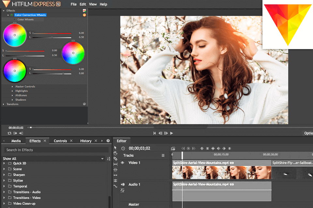The image size is (313, 208).
Task: Select the Hand tool in Editor toolbar
Action: tap(115, 153)
